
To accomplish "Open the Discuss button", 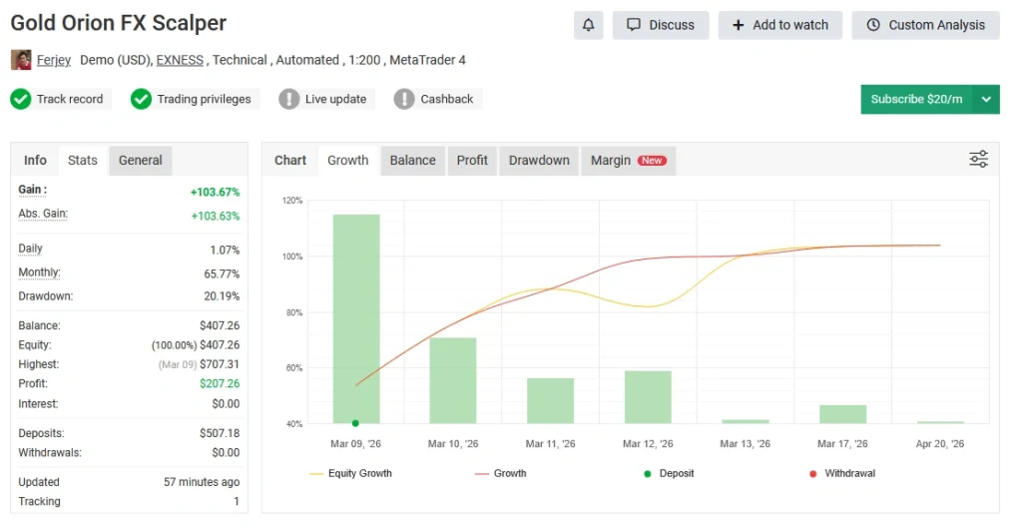I will pyautogui.click(x=661, y=25).
